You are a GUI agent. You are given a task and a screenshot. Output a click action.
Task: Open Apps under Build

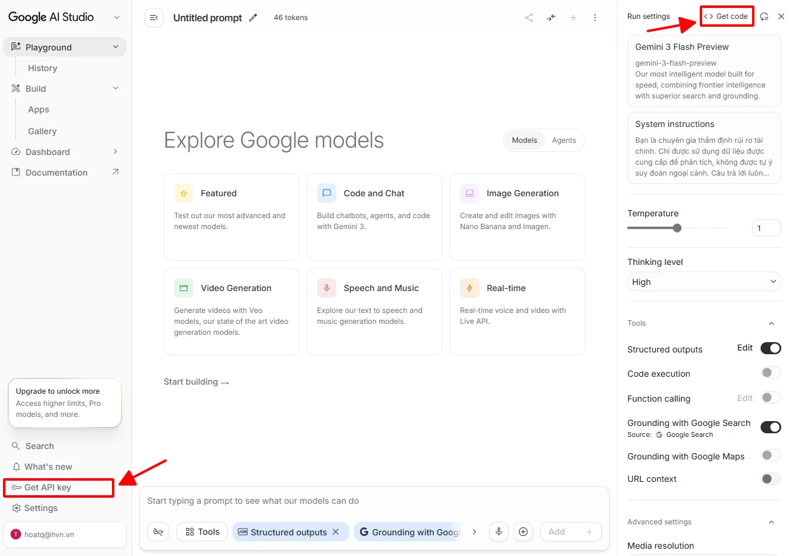(38, 109)
